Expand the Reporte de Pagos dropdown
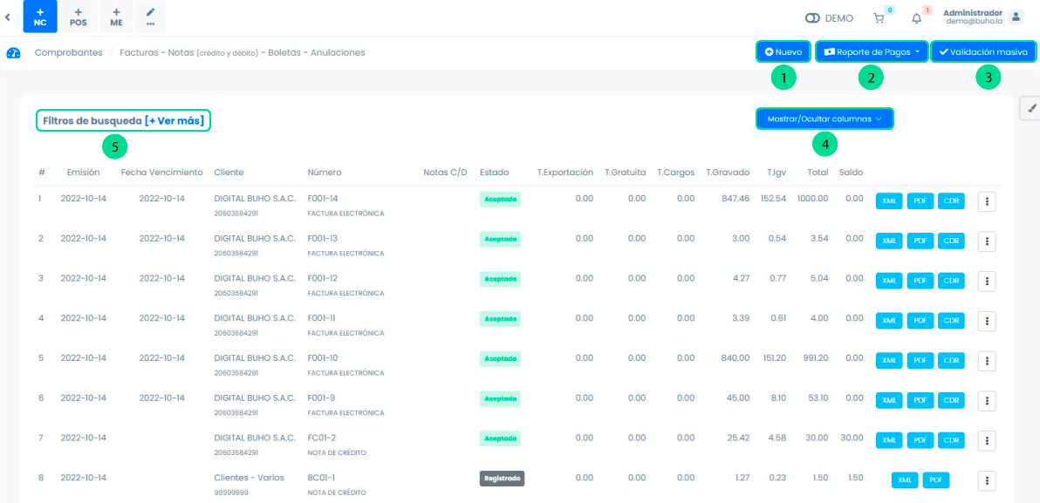1040x503 pixels. 872,52
